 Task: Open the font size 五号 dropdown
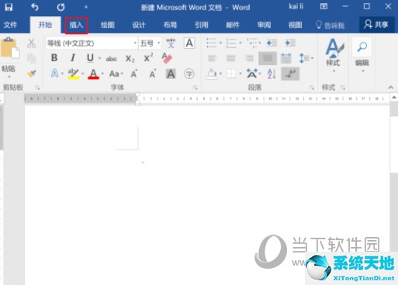pos(158,43)
